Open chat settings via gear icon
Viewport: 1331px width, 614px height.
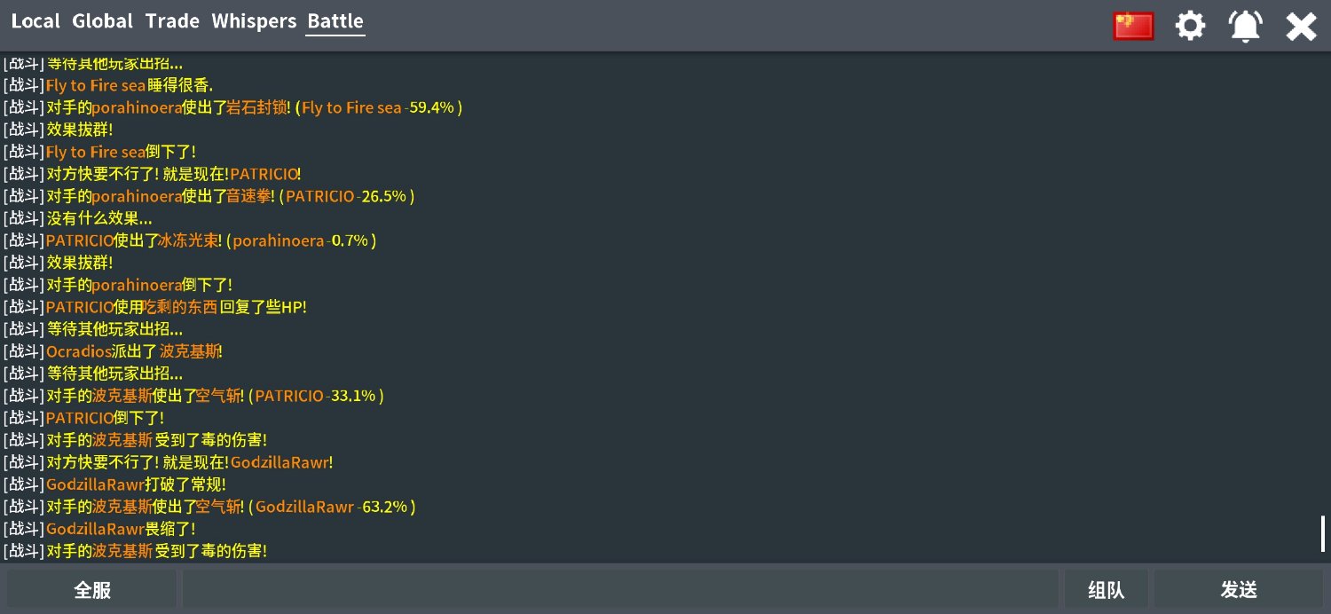[1190, 26]
